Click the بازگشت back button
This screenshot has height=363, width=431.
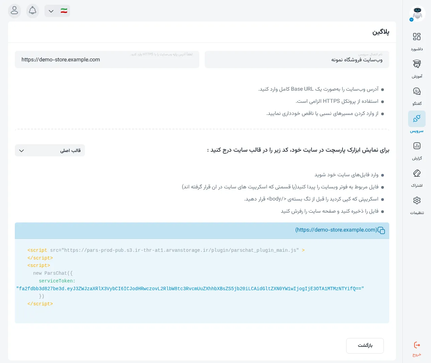[x=365, y=346]
